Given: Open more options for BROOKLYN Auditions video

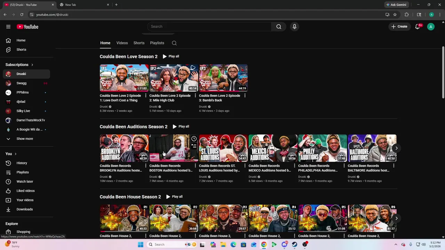Looking at the screenshot, I should pos(145,166).
